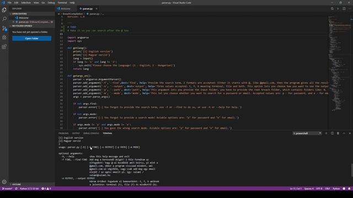Open the Search view in activity bar
353x198 pixels.
(x=4, y=19)
